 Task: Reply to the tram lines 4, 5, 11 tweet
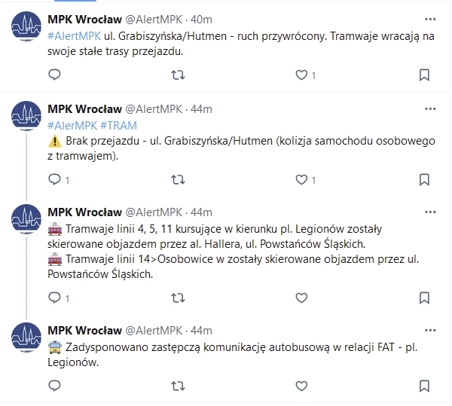click(x=54, y=298)
